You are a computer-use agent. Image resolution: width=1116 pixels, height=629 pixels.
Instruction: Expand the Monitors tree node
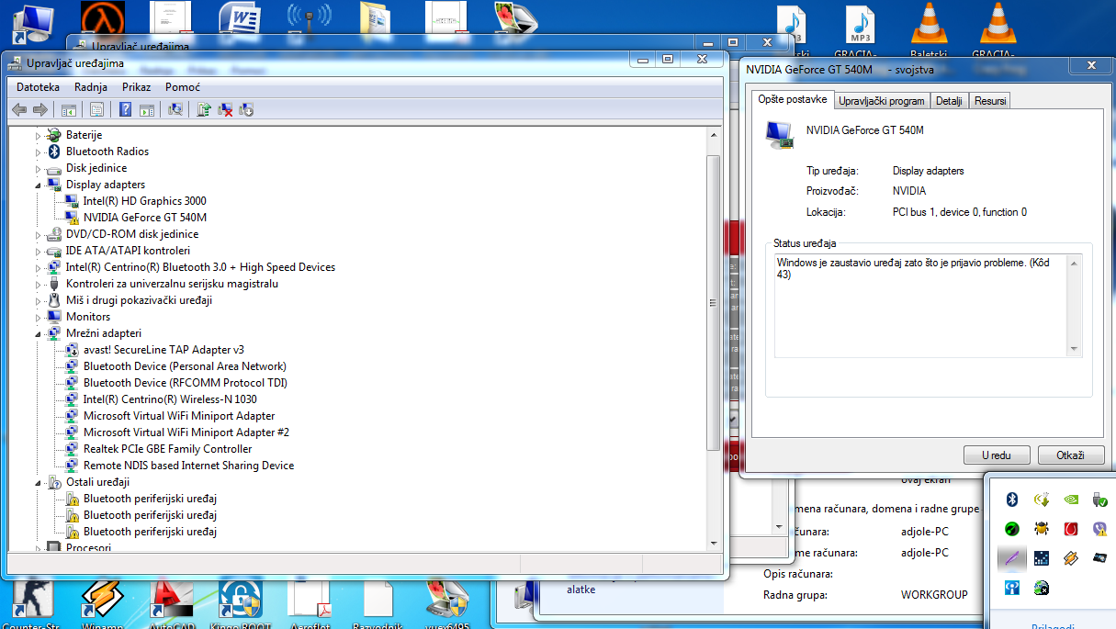[x=39, y=317]
